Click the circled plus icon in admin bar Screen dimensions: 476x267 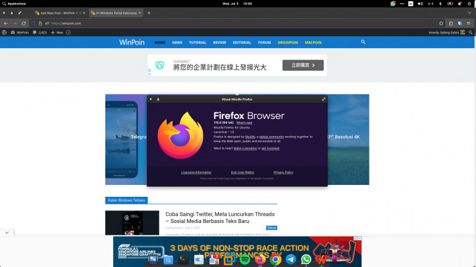[68, 33]
